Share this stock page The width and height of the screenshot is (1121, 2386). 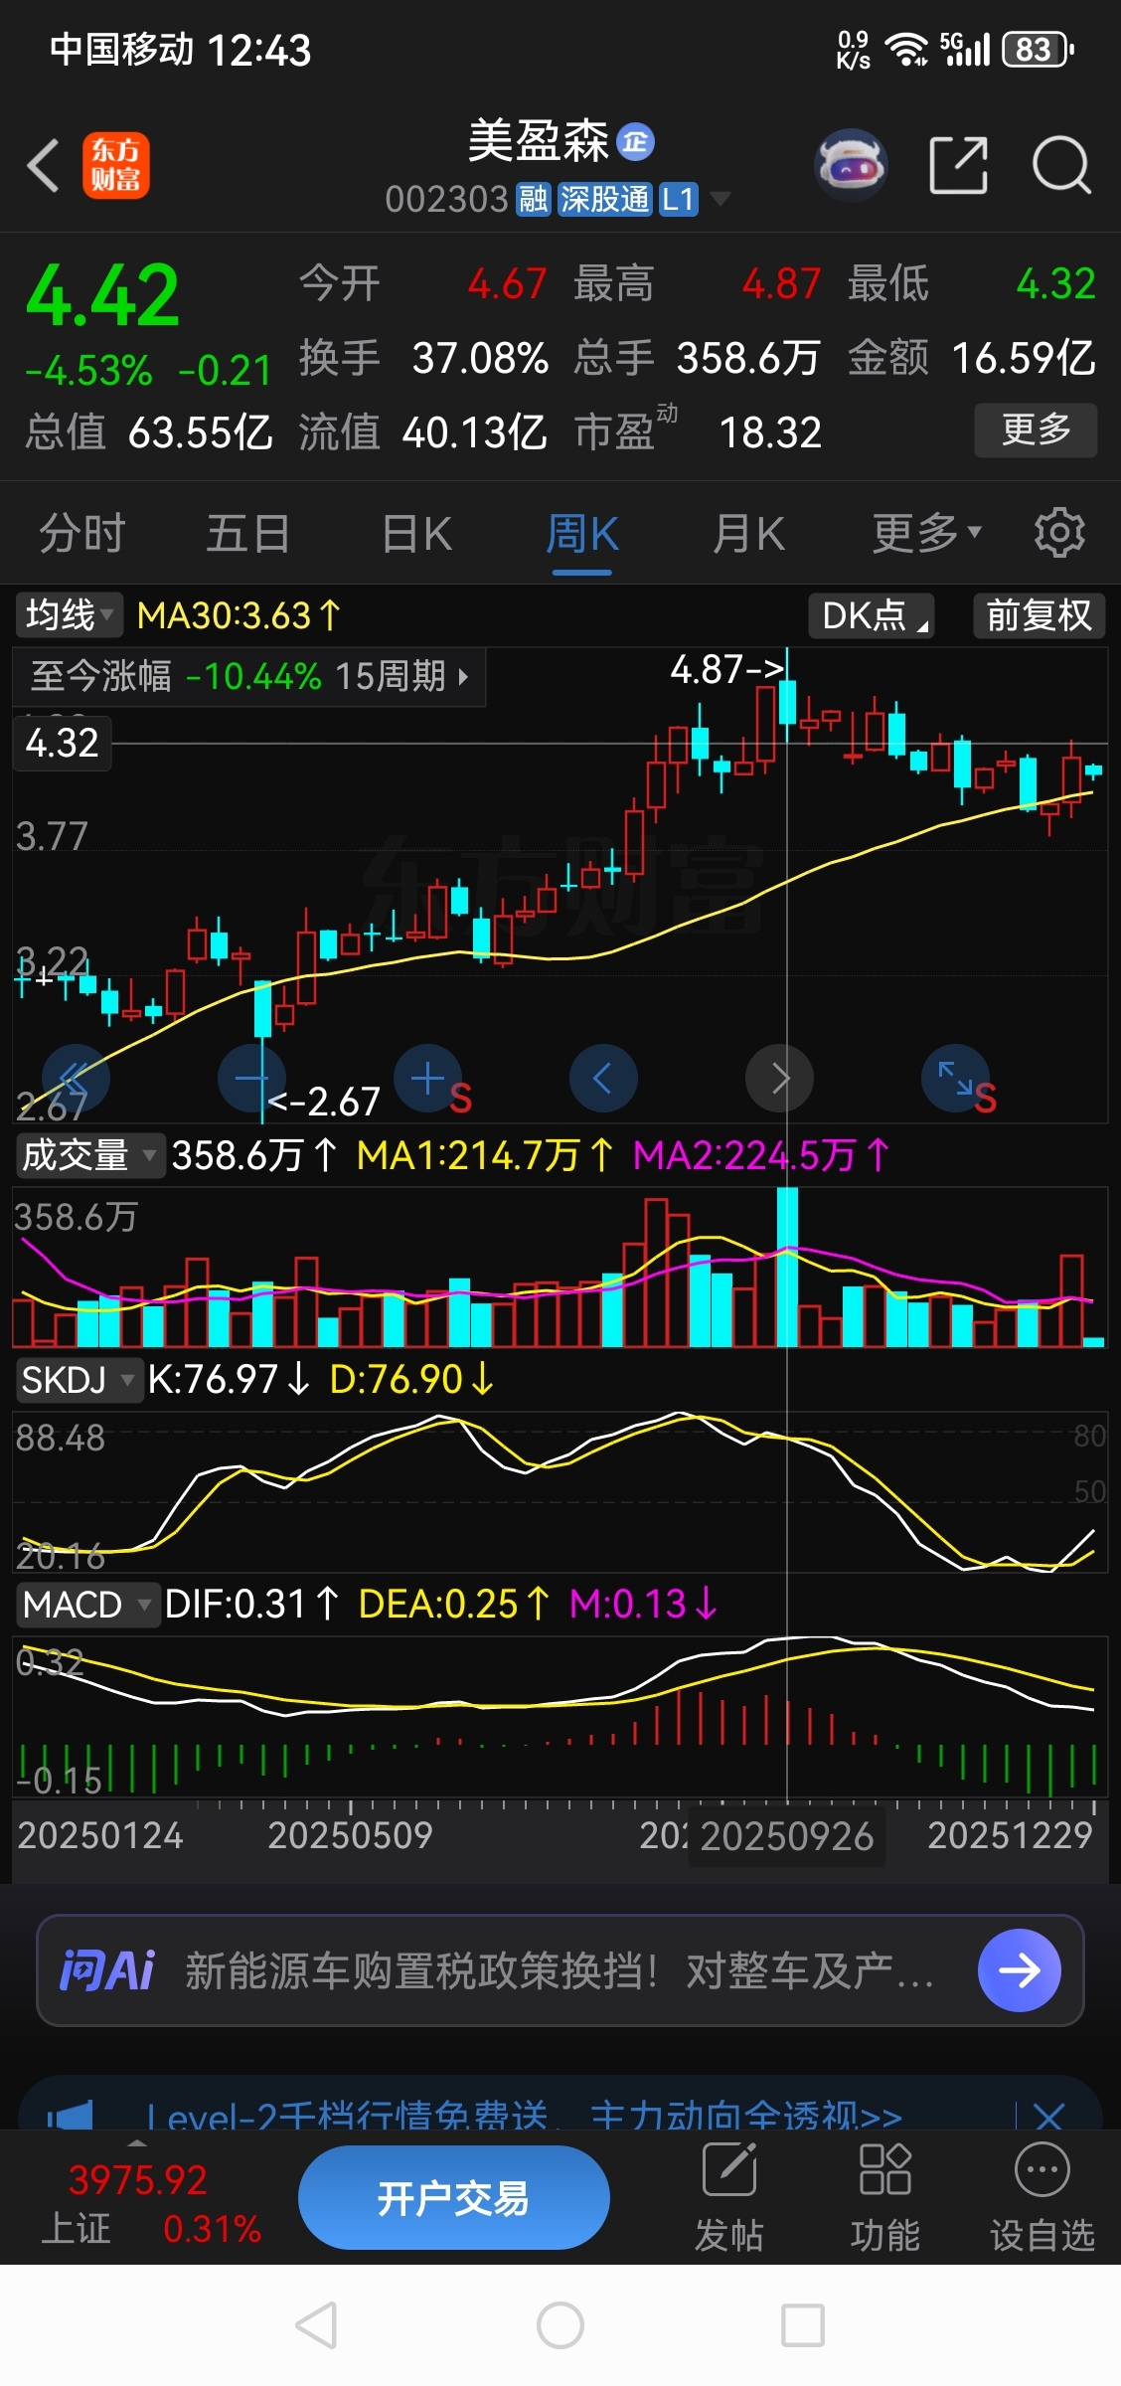pos(958,165)
